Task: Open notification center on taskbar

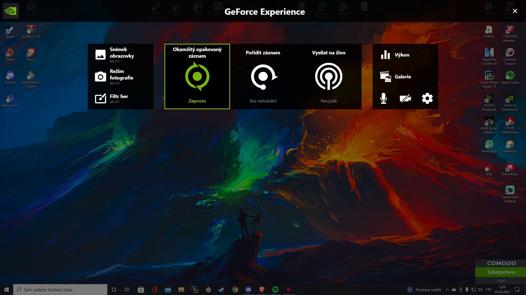Action: coord(517,290)
